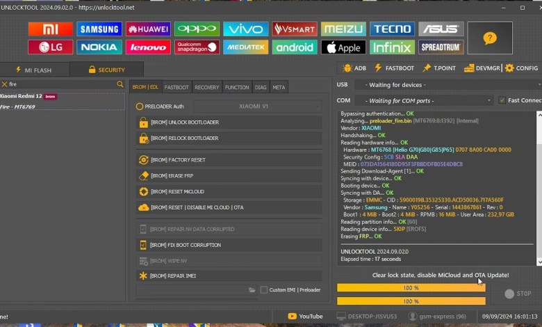
Task: Click the search field containing "fire"
Action: (x=61, y=84)
